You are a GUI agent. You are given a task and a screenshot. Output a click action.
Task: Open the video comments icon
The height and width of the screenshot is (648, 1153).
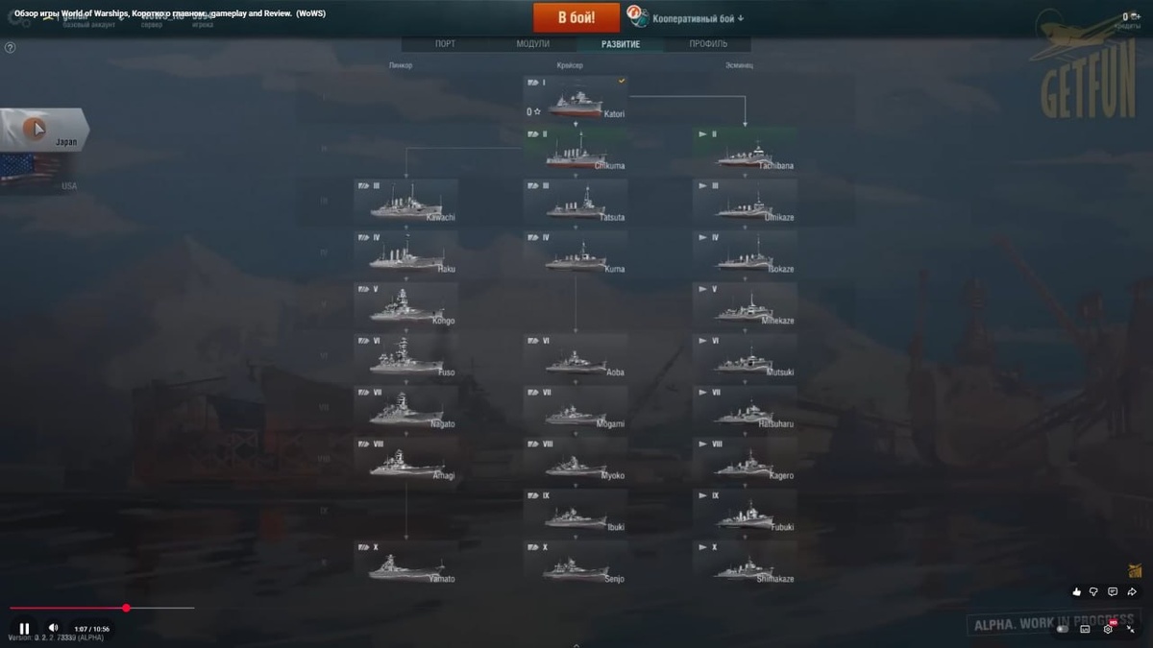coord(1113,591)
